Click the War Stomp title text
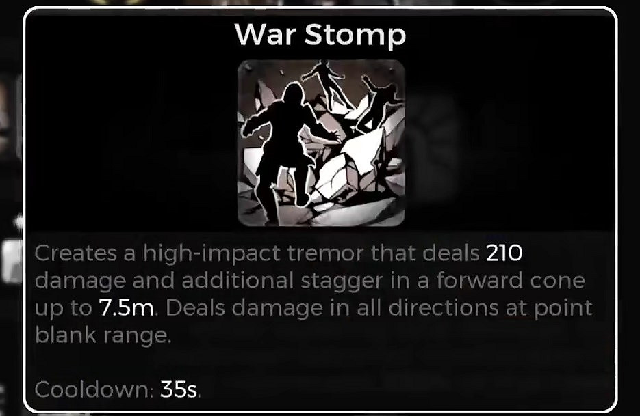This screenshot has width=640, height=416. [320, 35]
